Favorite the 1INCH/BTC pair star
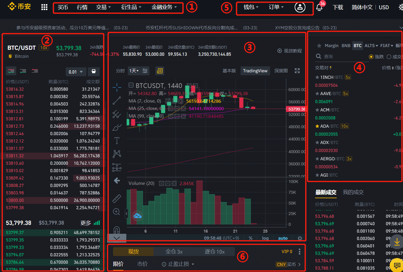The width and height of the screenshot is (403, 272). 317,77
